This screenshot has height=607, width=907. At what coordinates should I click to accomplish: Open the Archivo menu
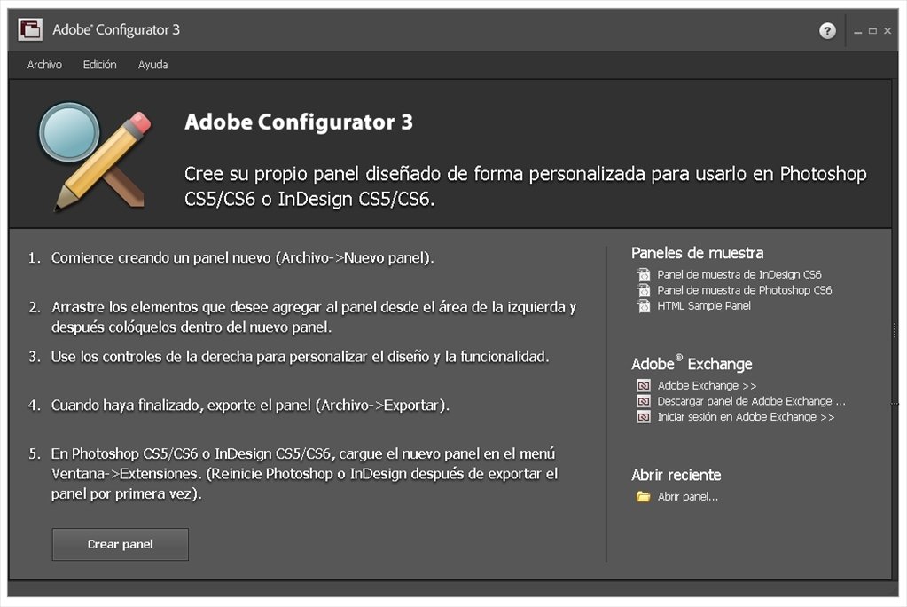[x=44, y=65]
